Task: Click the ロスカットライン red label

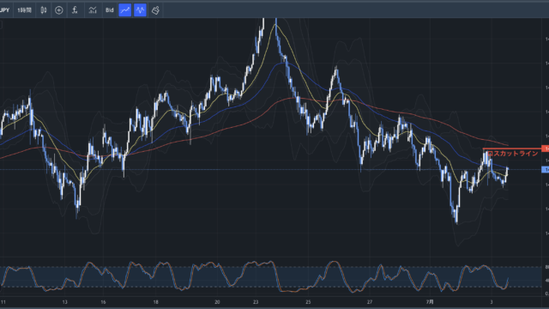Action: click(x=513, y=154)
